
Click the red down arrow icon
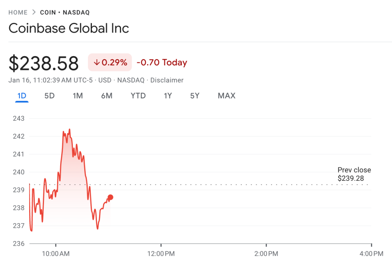(x=96, y=62)
